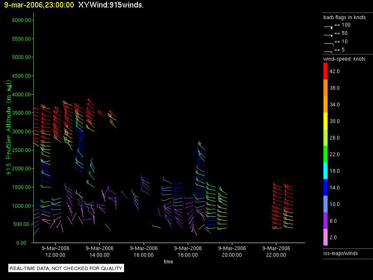This screenshot has height=280, width=373.
Task: Click the REAL-TIME DATA, NOT CHECKED FOR QUALITY notice
Action: [66, 268]
